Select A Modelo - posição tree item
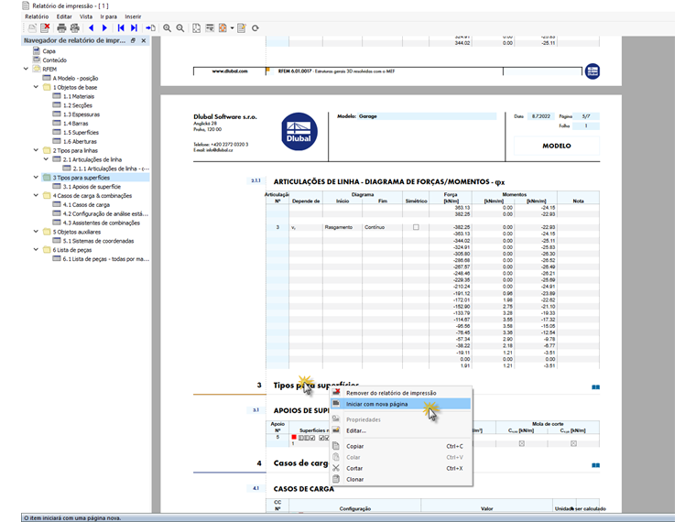Viewport: 696px width, 522px height. tap(75, 78)
